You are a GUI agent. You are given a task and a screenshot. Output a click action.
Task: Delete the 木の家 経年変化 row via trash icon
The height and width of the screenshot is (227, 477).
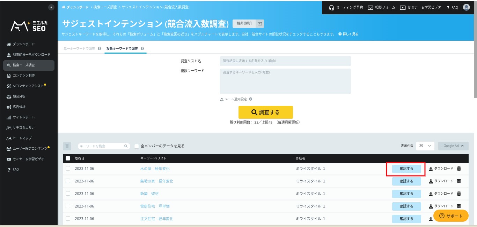[459, 169]
